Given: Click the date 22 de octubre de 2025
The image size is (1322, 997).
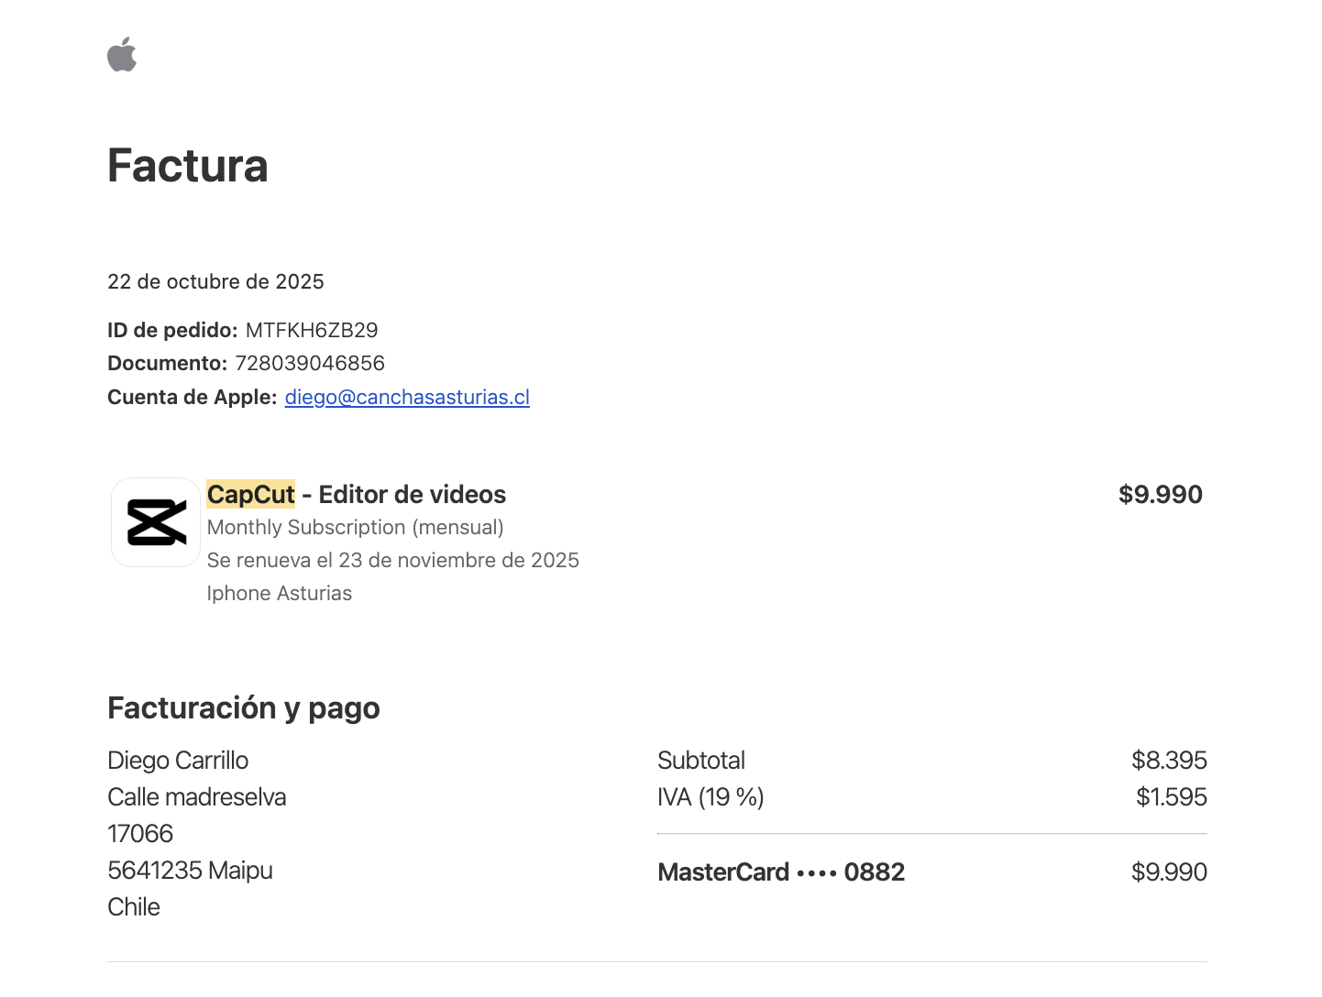Looking at the screenshot, I should click(x=215, y=281).
